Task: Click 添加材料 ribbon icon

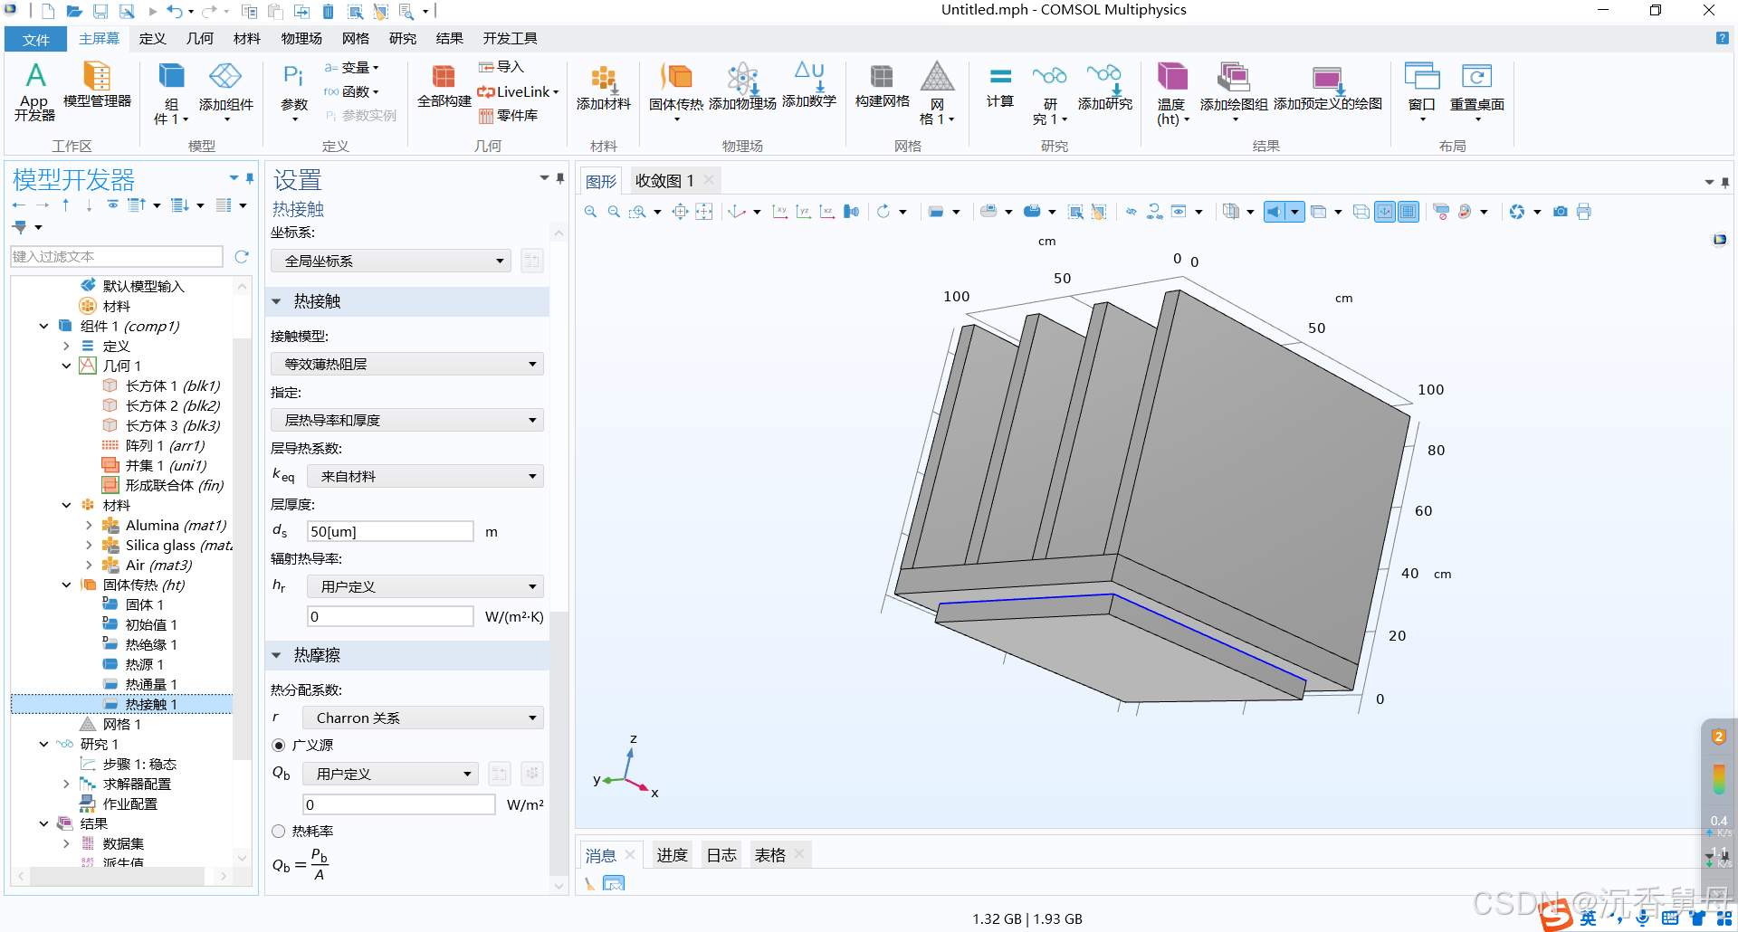Action: click(603, 88)
